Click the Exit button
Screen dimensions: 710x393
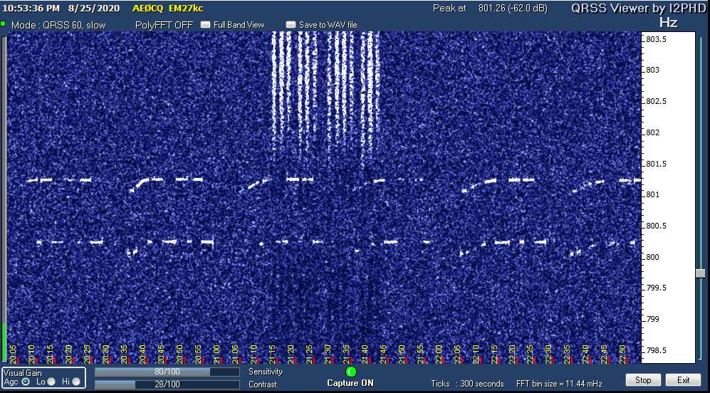click(683, 380)
